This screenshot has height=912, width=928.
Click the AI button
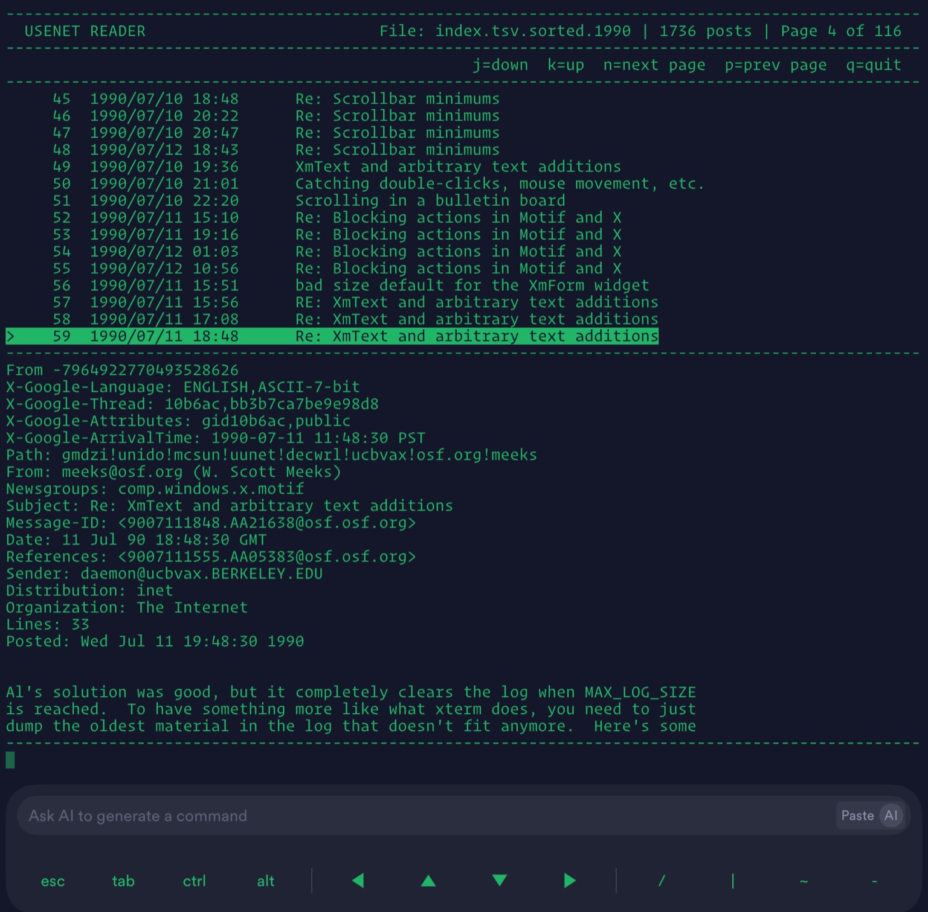[x=891, y=815]
